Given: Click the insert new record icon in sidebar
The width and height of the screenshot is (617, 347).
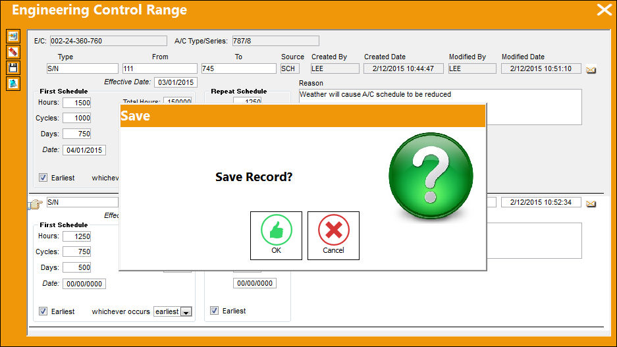Looking at the screenshot, I should coord(13,36).
